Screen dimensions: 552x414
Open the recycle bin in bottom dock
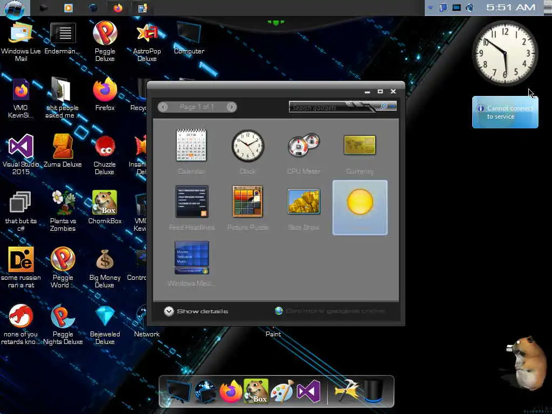pyautogui.click(x=373, y=390)
